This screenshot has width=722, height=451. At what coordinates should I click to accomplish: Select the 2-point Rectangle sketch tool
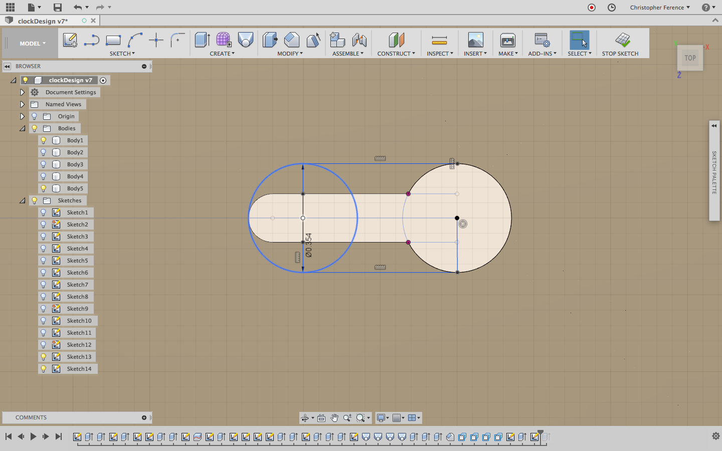[113, 40]
